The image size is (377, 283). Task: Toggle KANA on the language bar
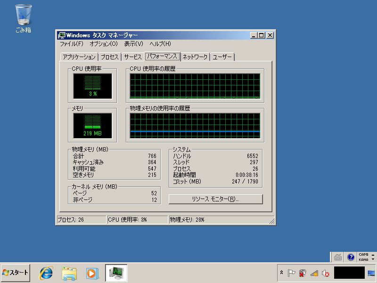click(x=363, y=260)
